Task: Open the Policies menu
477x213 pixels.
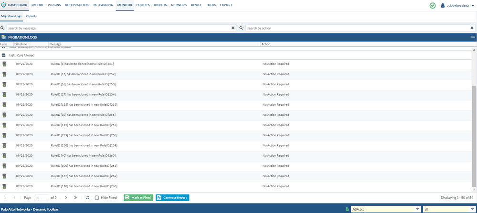Action: [x=143, y=5]
